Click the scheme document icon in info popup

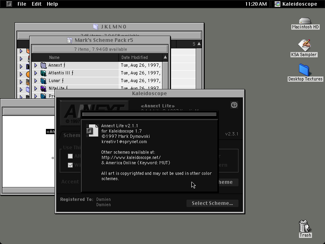coord(93,130)
